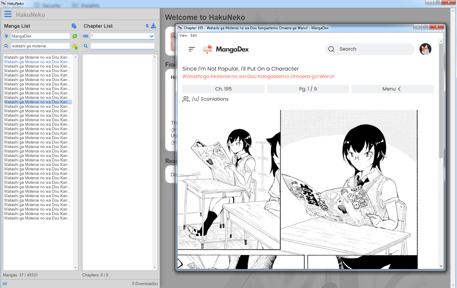Open the Ch. 195 chapter selector
This screenshot has height=288, width=457.
point(223,89)
